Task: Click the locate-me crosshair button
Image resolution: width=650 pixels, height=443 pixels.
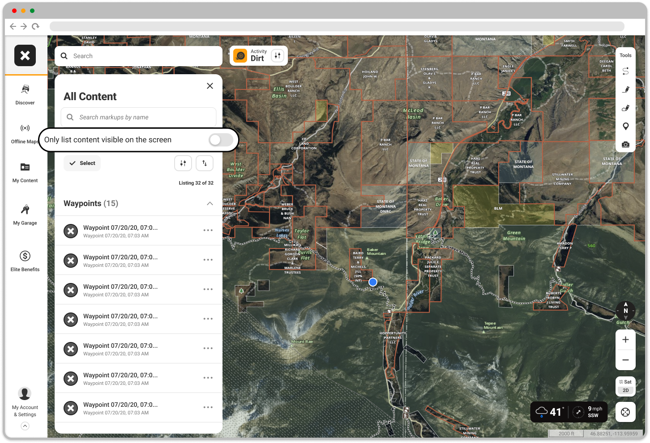Action: [x=625, y=412]
